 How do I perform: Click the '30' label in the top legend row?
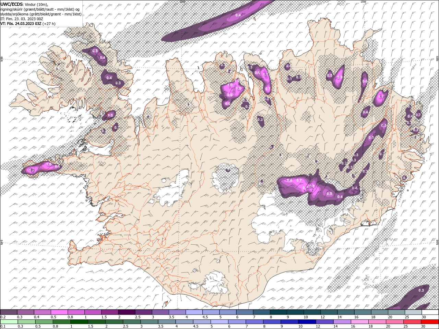tap(424, 317)
